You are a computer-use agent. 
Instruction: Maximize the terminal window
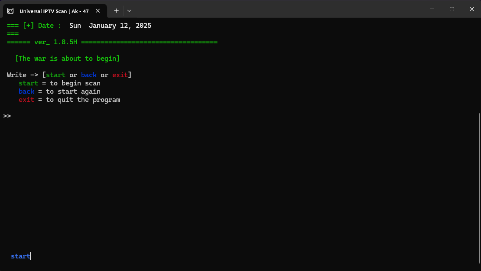tap(452, 9)
